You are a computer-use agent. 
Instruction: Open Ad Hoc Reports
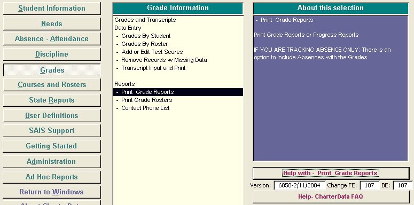(x=52, y=177)
